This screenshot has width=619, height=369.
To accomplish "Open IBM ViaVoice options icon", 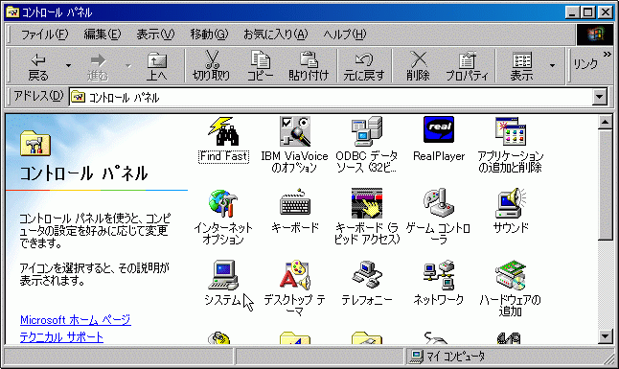I will click(294, 131).
